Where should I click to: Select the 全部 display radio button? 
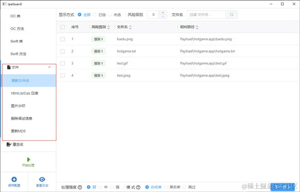[80, 14]
